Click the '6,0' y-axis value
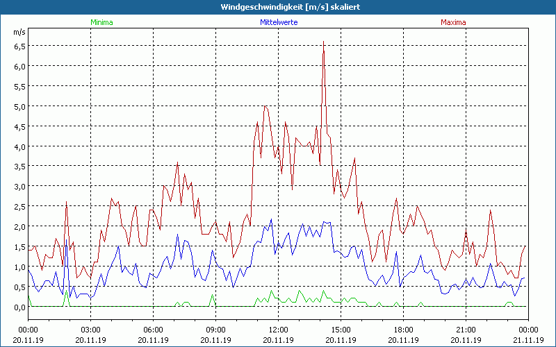The height and width of the screenshot is (347, 556). point(20,67)
